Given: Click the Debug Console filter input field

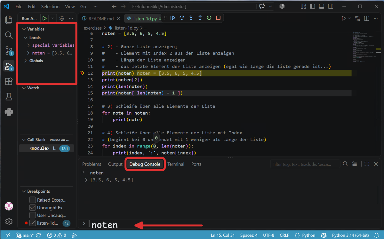Looking at the screenshot, I should 305,164.
